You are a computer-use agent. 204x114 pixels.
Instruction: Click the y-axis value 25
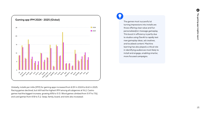[16, 28]
